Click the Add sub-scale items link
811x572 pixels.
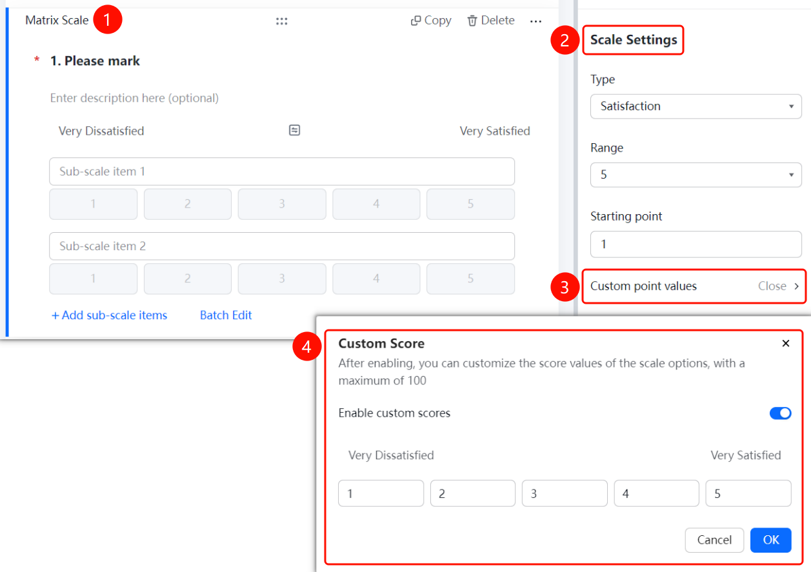click(x=109, y=315)
